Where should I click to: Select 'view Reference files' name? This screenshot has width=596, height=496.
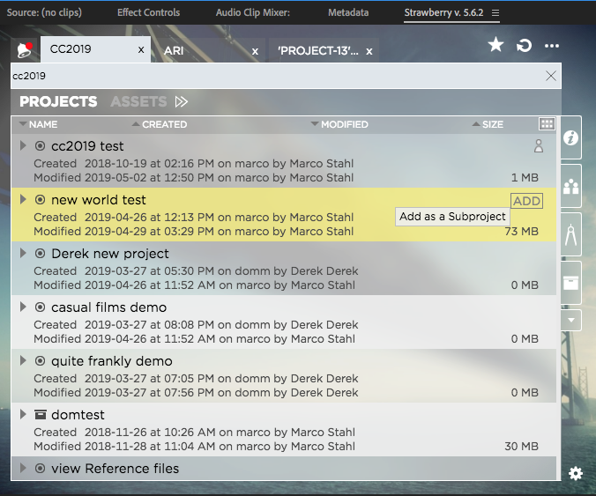pyautogui.click(x=115, y=469)
